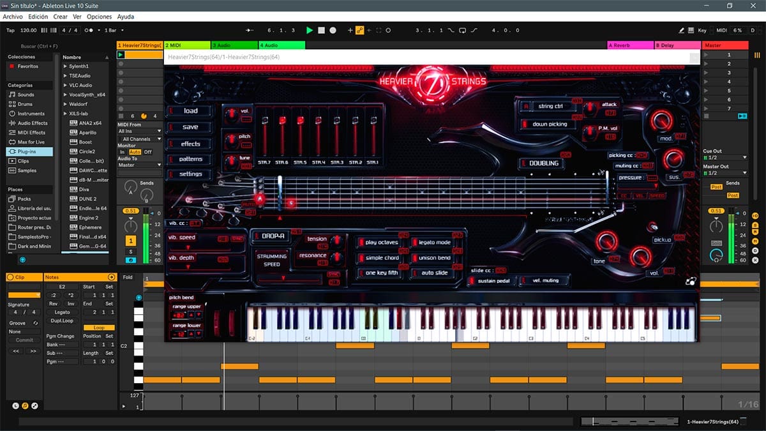
Task: Click the track 1 activator button
Action: click(x=131, y=241)
